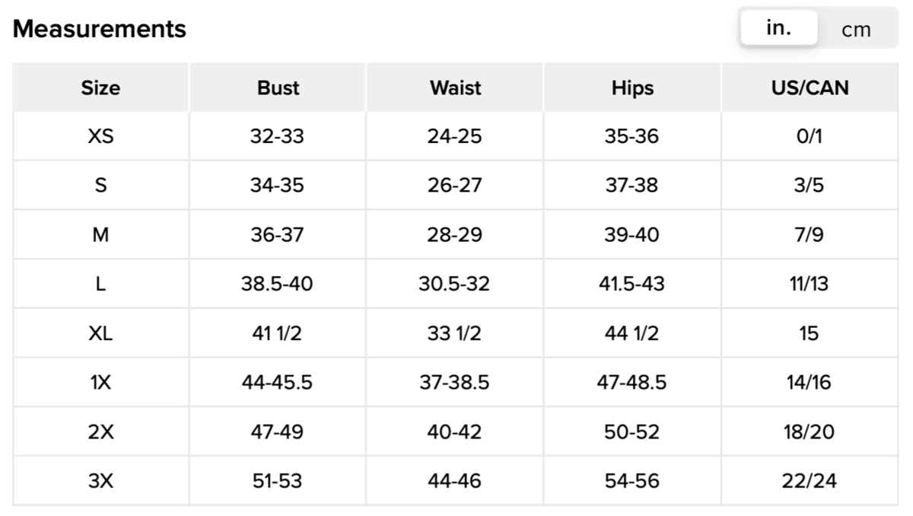
Task: Select the L size row label
Action: click(x=100, y=284)
